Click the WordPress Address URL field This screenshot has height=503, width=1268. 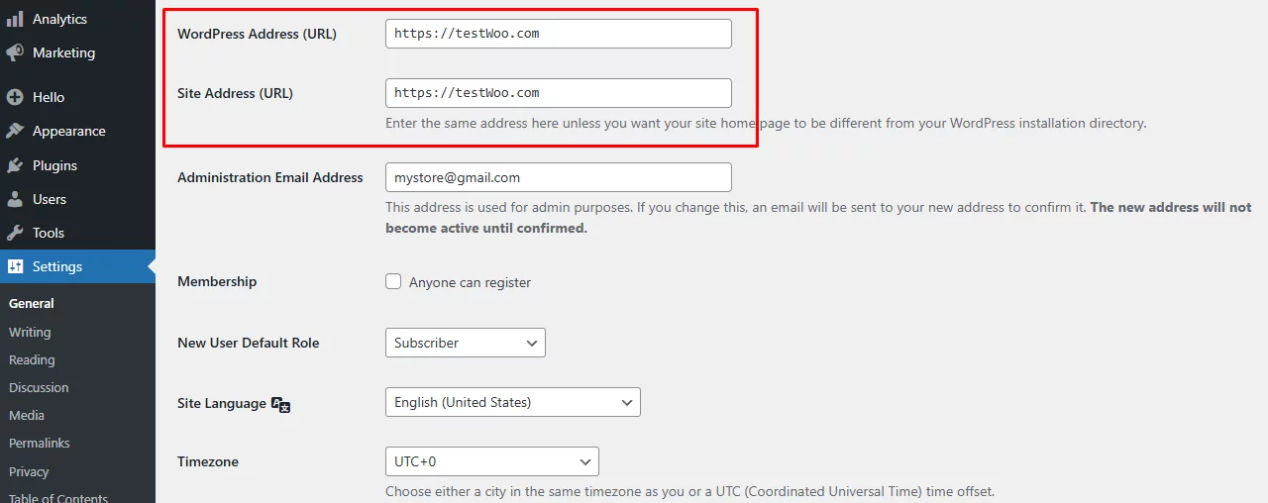point(558,33)
